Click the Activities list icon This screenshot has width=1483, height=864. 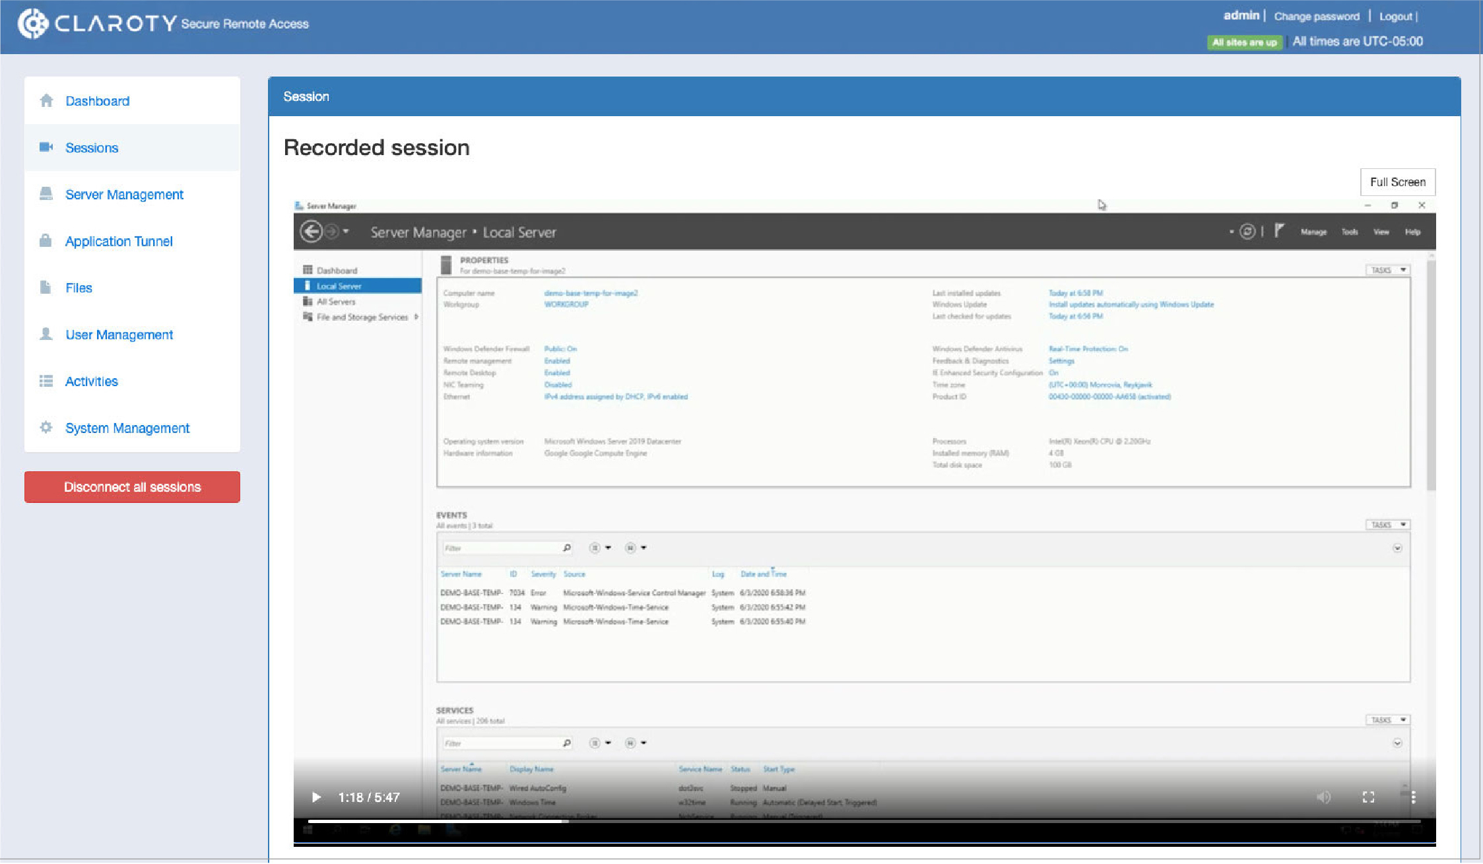pyautogui.click(x=46, y=381)
